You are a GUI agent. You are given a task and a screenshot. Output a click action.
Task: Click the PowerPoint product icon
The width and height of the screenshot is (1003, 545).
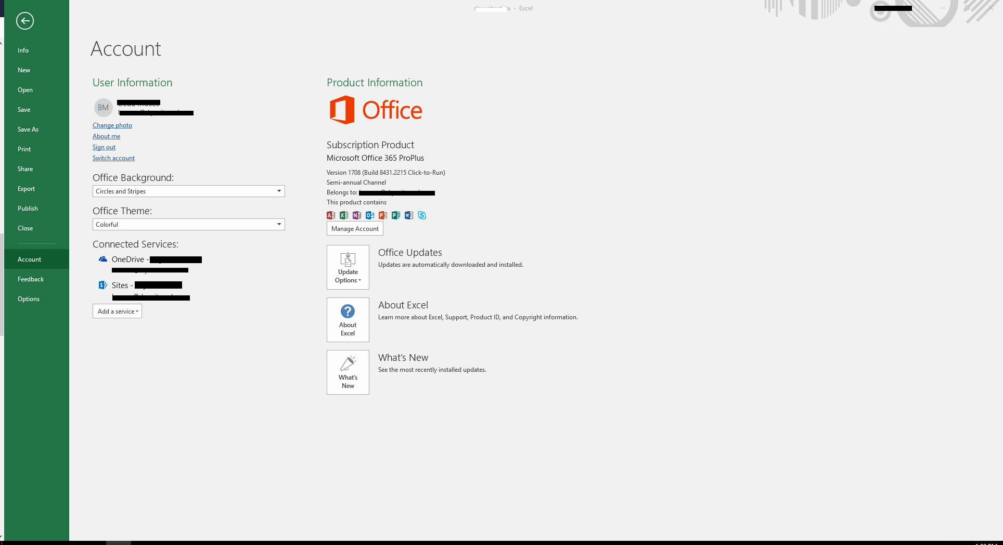(383, 215)
